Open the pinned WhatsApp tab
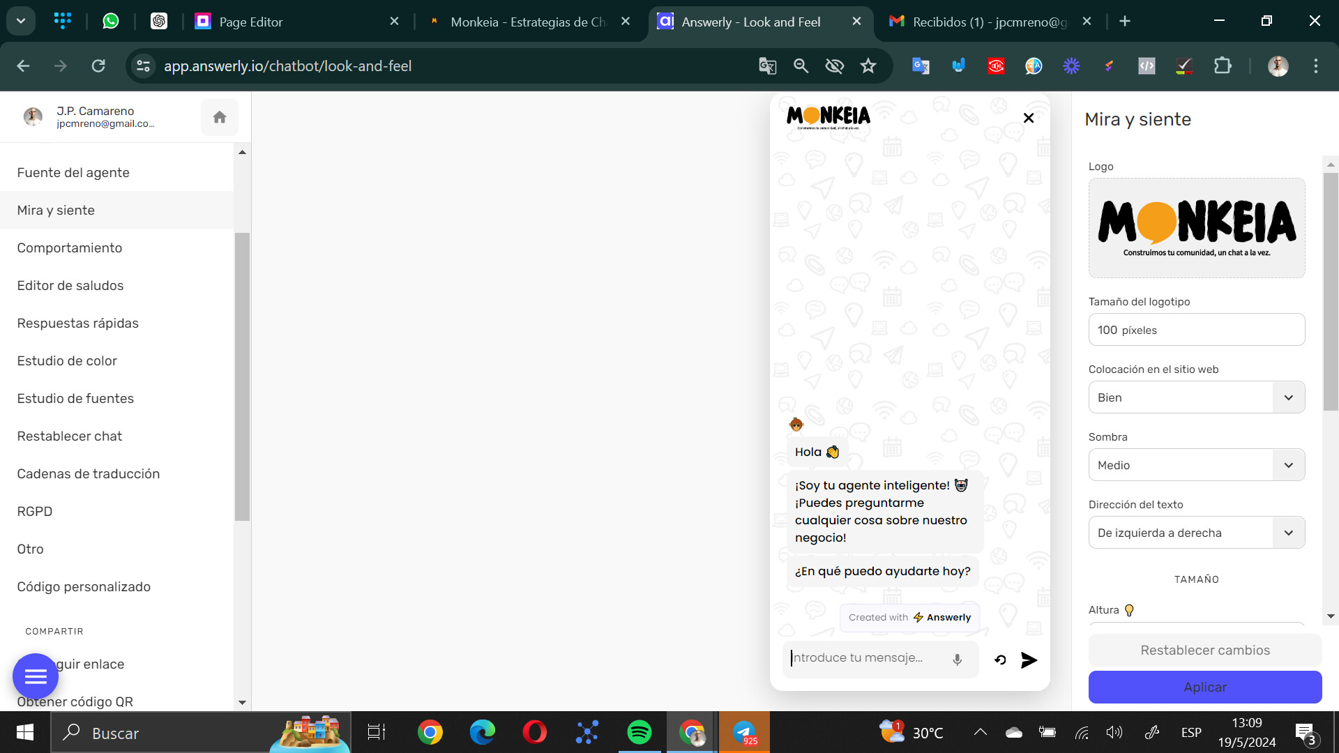 tap(110, 21)
